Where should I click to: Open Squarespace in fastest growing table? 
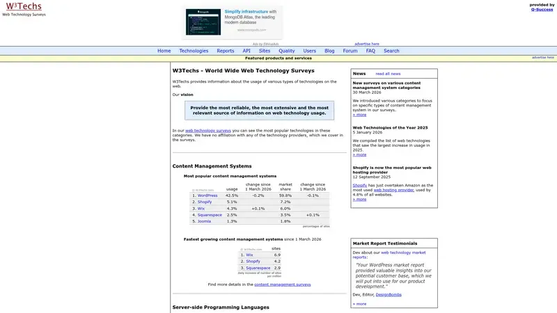[x=258, y=268]
